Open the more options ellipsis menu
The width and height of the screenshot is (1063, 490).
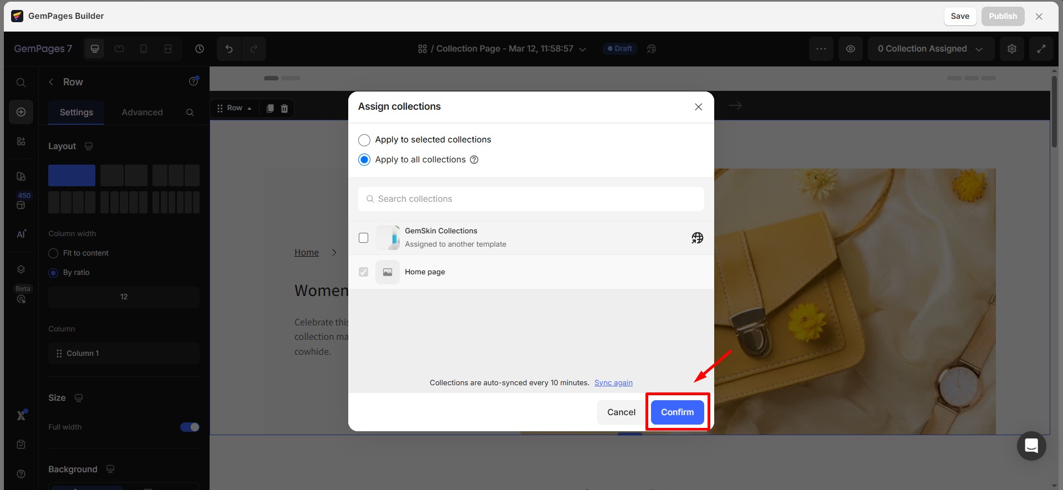[821, 49]
